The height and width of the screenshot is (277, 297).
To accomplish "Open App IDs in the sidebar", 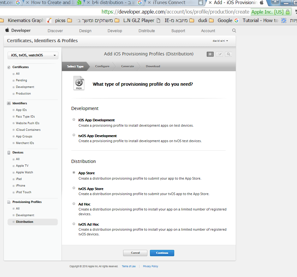I will (x=21, y=110).
